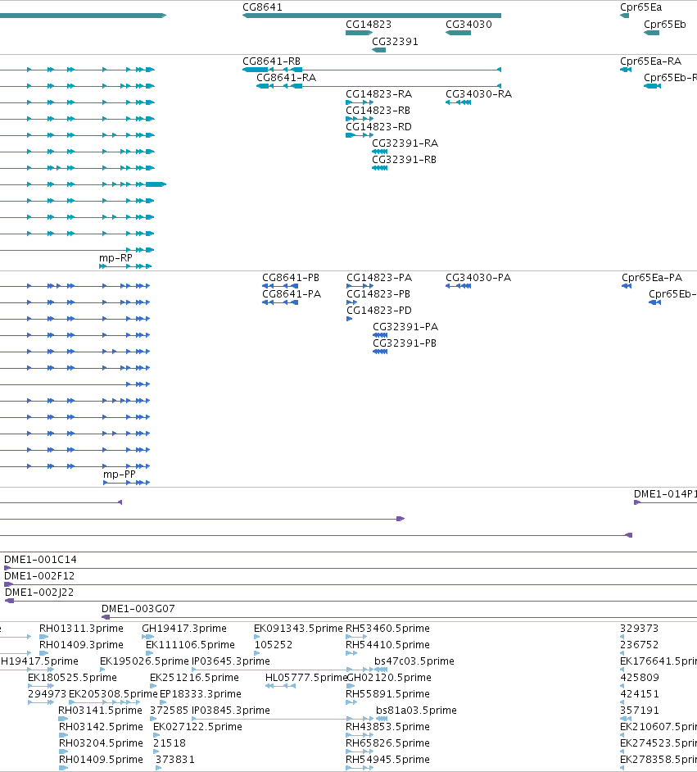
Task: Open the CG34030 gene feature
Action: (458, 33)
